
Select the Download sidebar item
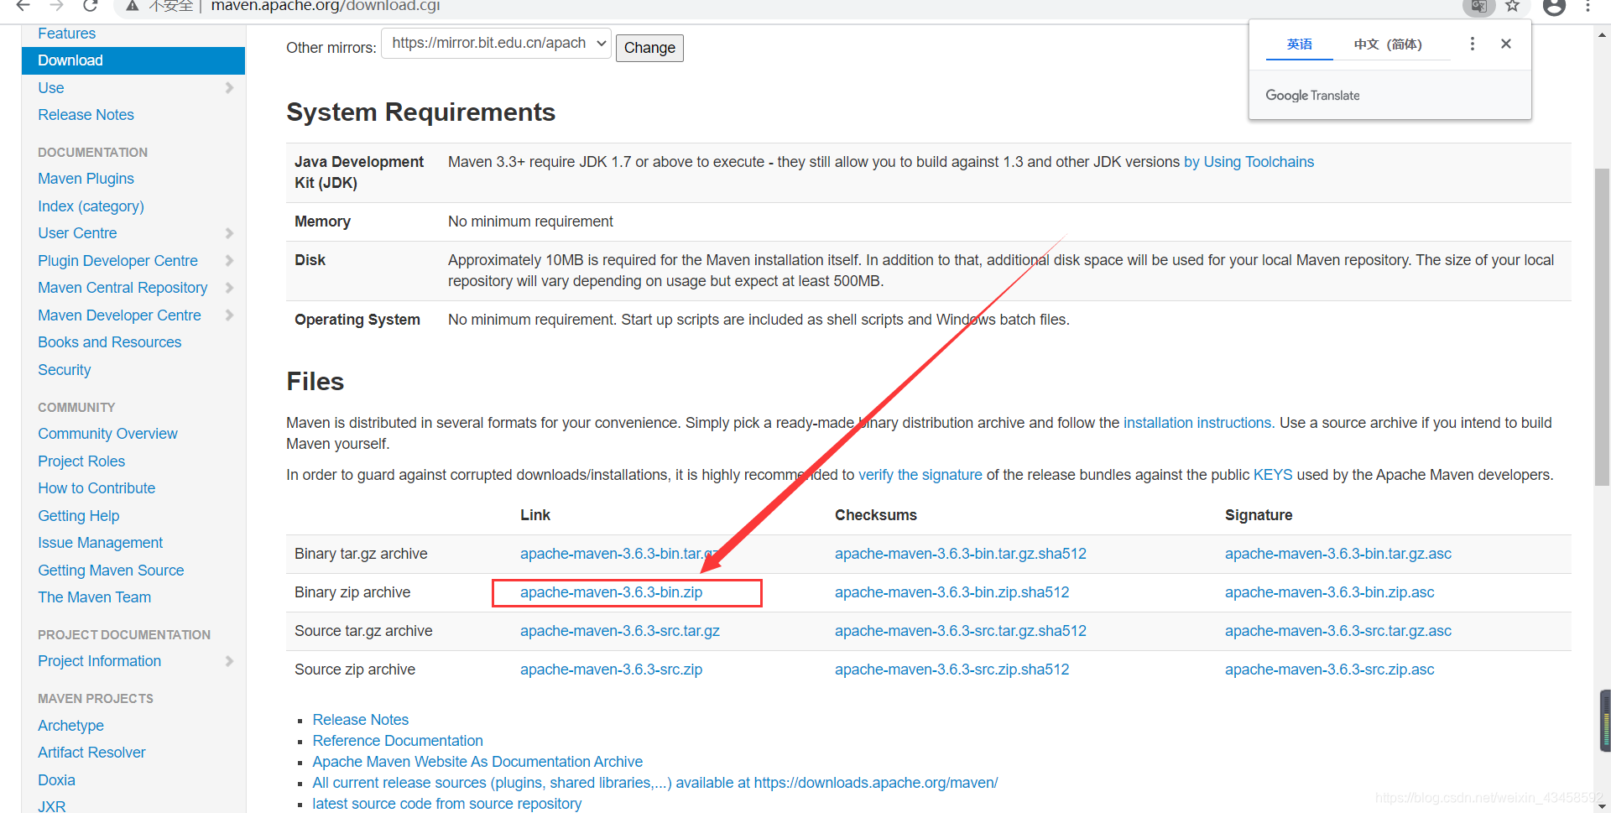(133, 60)
